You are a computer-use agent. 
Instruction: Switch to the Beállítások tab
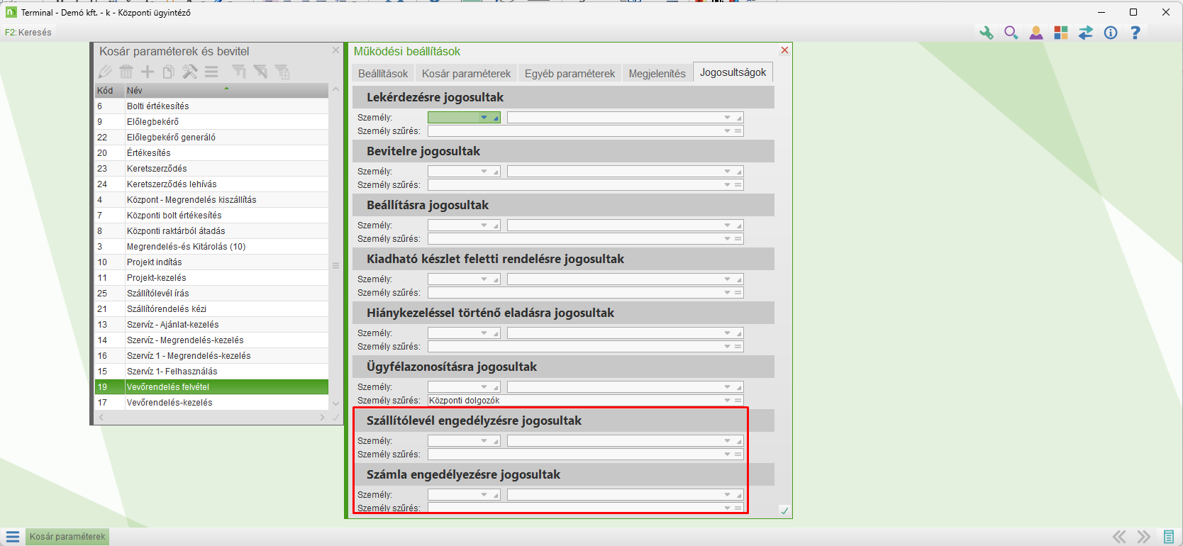click(x=383, y=74)
